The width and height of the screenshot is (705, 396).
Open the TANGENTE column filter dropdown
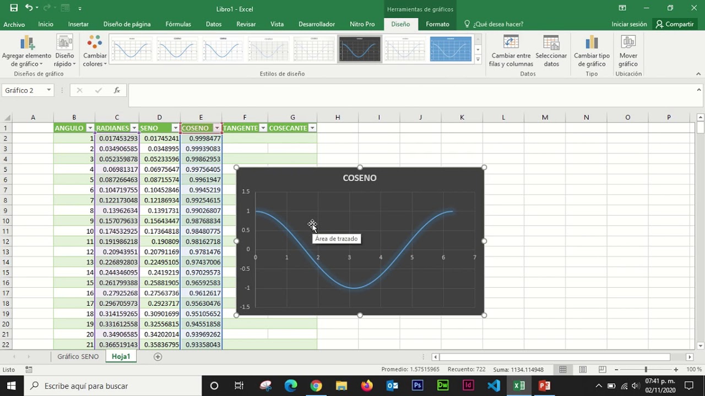(x=263, y=128)
